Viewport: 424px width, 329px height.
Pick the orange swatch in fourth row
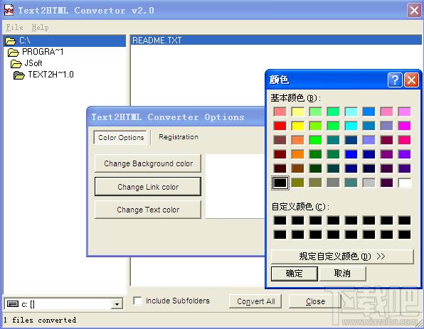[x=297, y=154]
